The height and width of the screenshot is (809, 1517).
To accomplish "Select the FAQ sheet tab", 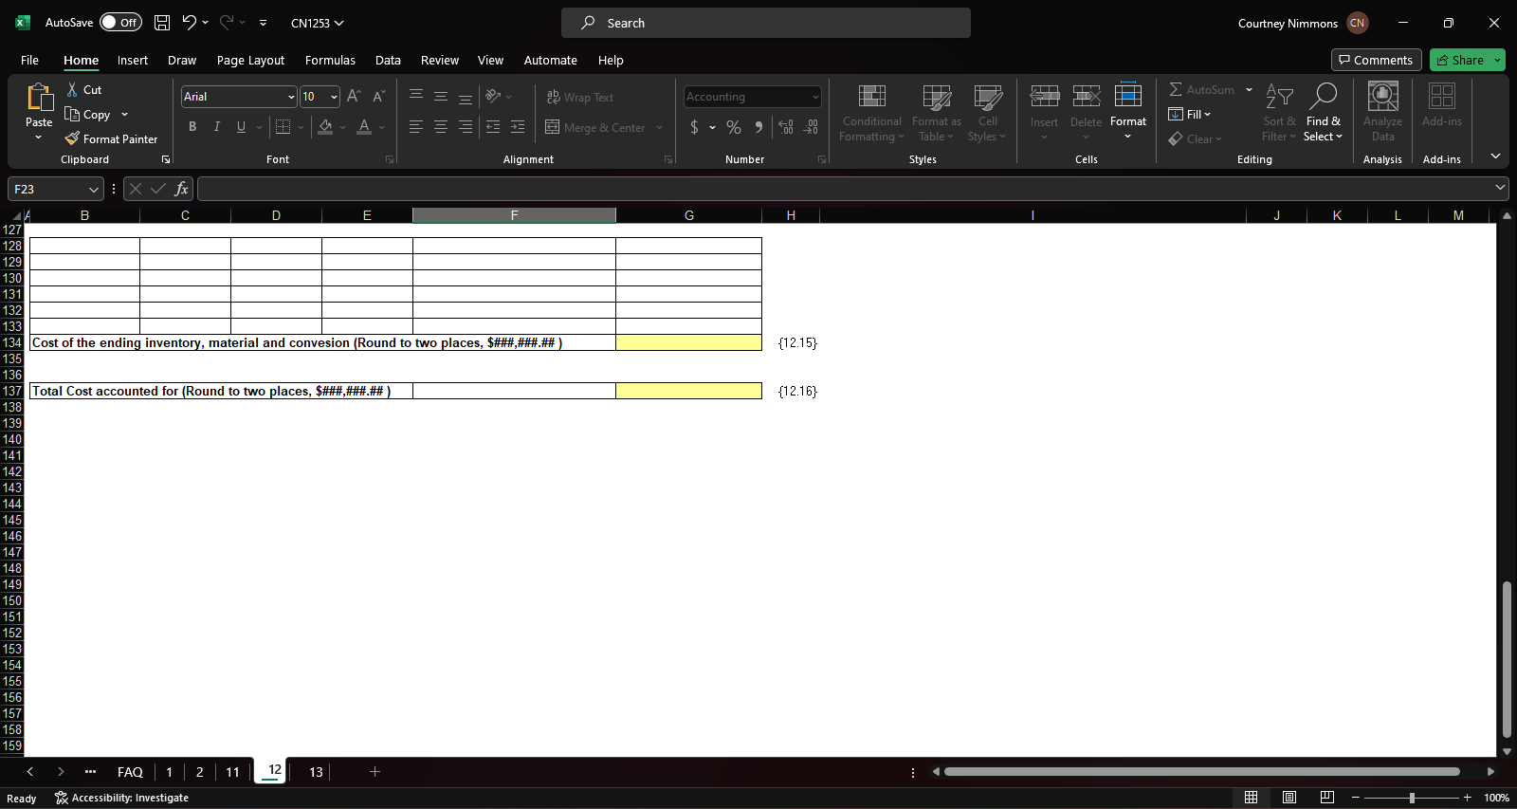I will coord(130,772).
